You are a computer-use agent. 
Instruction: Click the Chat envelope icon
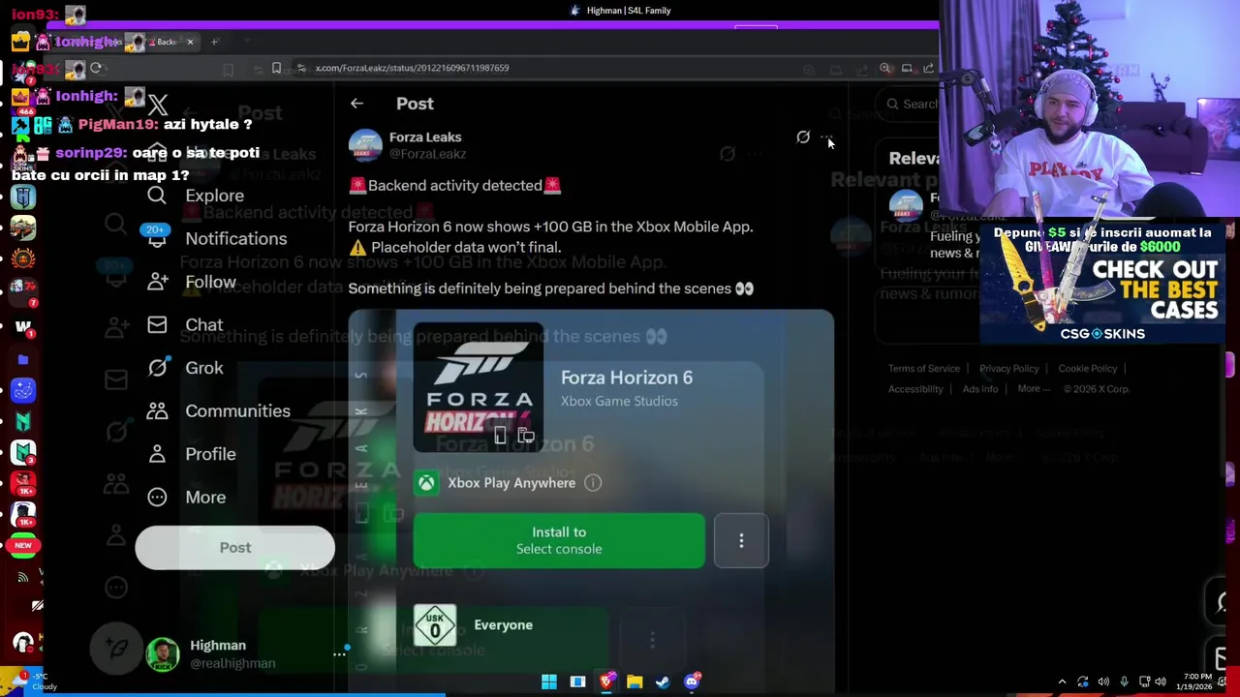(157, 325)
